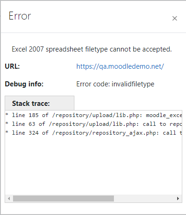
Task: Click the 'line 63' stack trace text
Action: [x=24, y=124]
